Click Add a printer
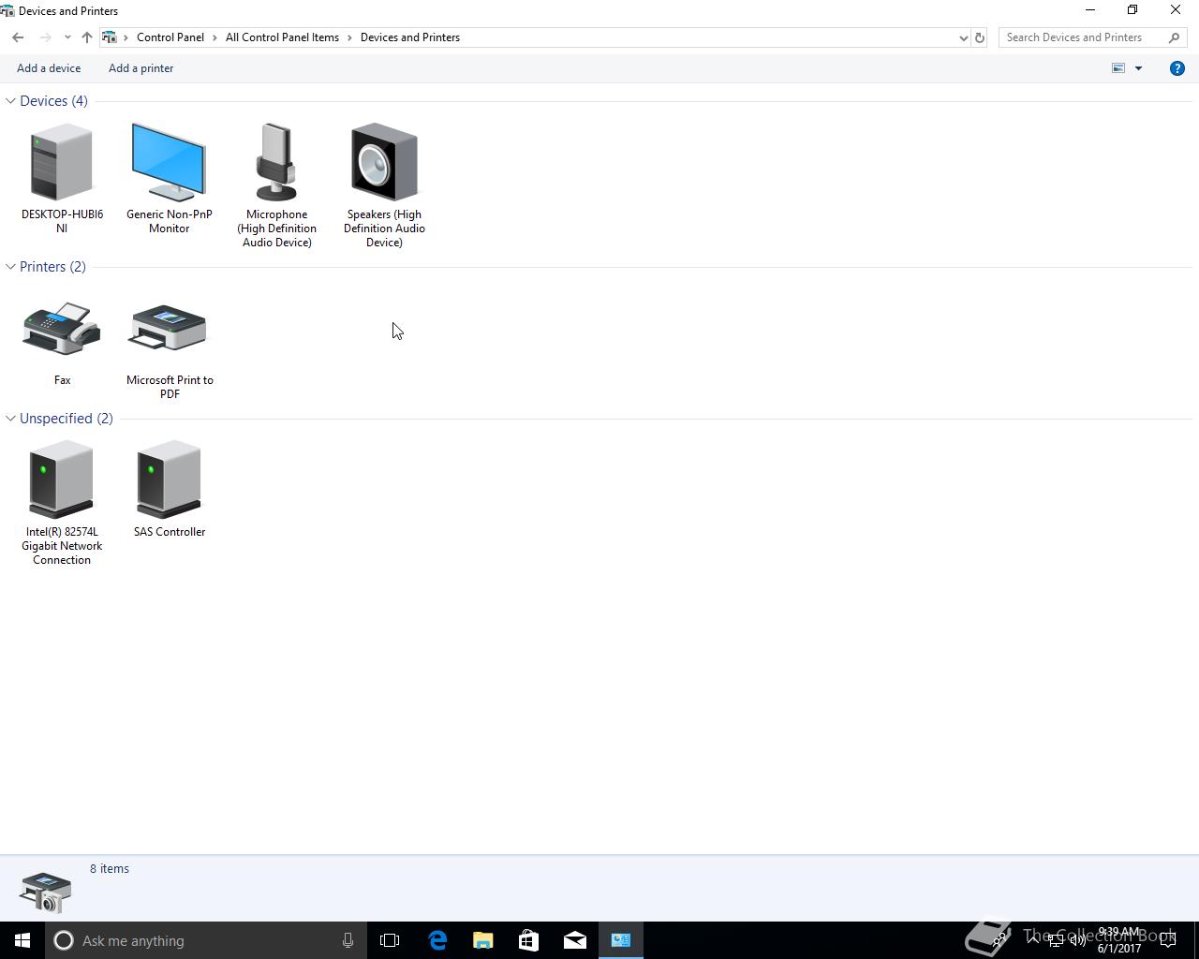Screen dimensions: 1199x959 pyautogui.click(x=141, y=68)
